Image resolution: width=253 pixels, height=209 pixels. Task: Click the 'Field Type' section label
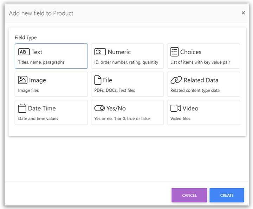[x=26, y=37]
